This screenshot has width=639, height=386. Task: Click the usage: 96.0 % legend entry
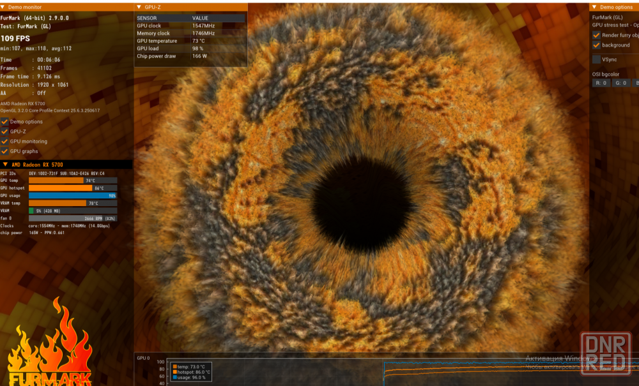point(189,378)
